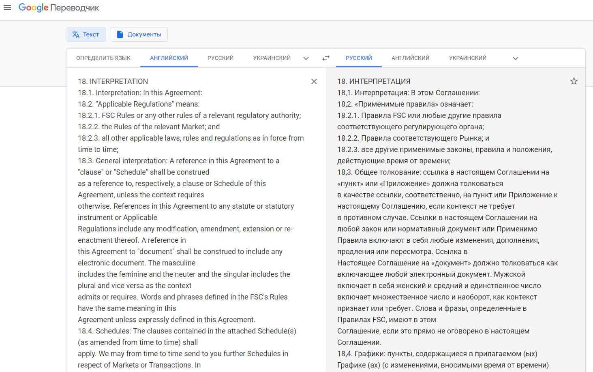Set target language to АНГЛИЙСКИЙ
Image resolution: width=593 pixels, height=372 pixels.
click(410, 58)
